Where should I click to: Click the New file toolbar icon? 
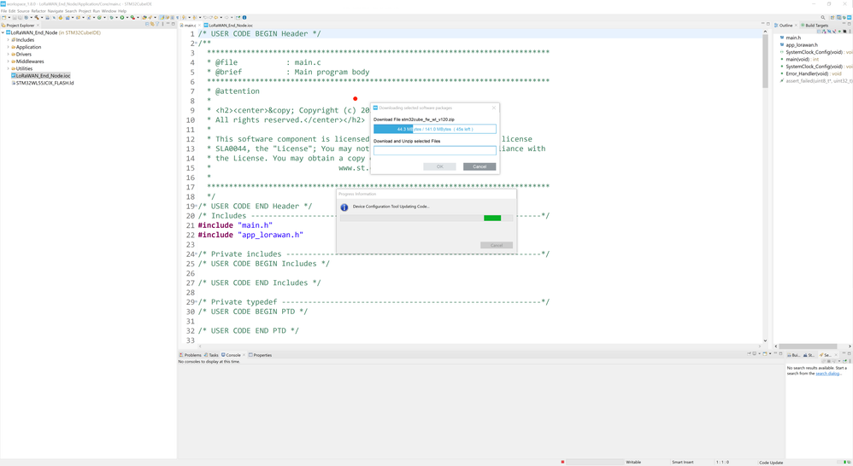point(3,17)
